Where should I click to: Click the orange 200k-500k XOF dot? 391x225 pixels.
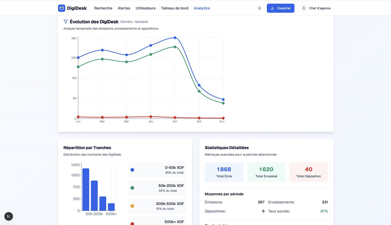pyautogui.click(x=132, y=206)
